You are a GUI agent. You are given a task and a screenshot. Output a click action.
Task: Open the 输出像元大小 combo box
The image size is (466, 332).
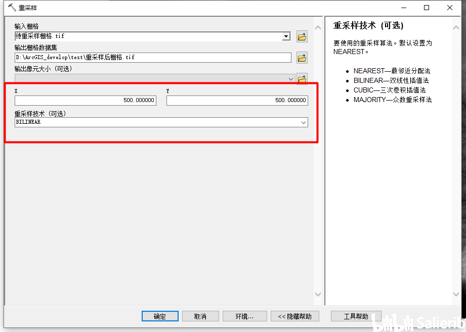[x=154, y=79]
